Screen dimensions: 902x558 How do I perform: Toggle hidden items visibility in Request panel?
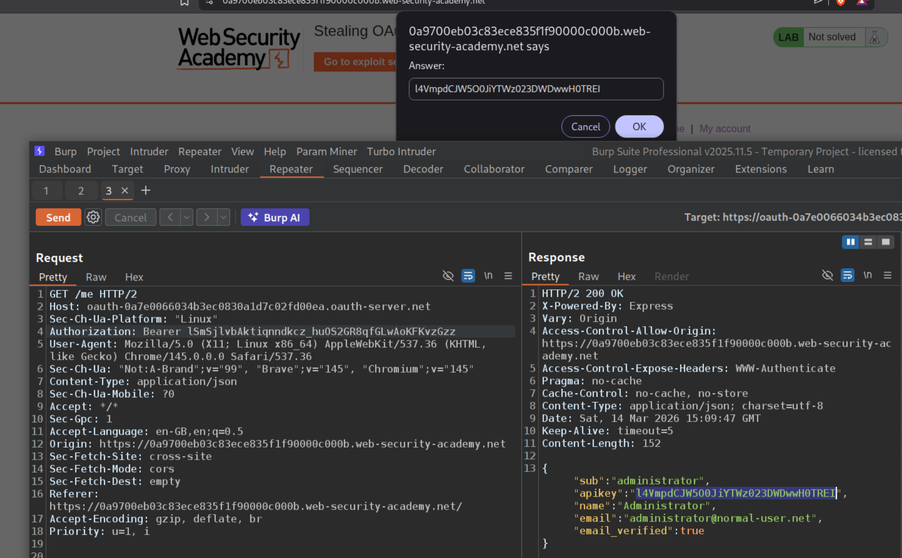click(x=448, y=276)
